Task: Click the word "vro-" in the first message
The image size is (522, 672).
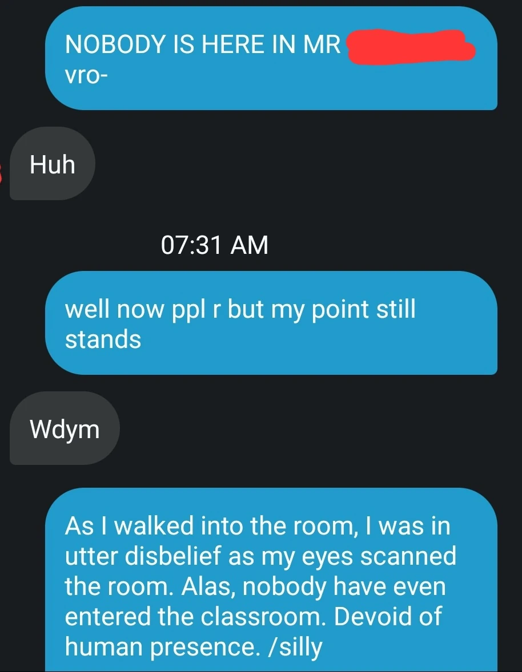Action: [x=86, y=75]
